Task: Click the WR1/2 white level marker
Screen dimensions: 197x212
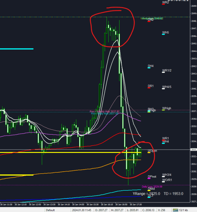Action: (x=163, y=72)
